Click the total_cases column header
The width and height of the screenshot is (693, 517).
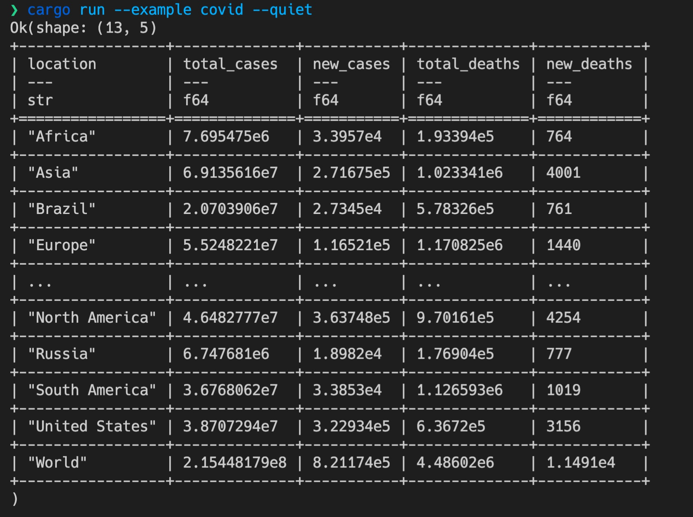tap(230, 64)
